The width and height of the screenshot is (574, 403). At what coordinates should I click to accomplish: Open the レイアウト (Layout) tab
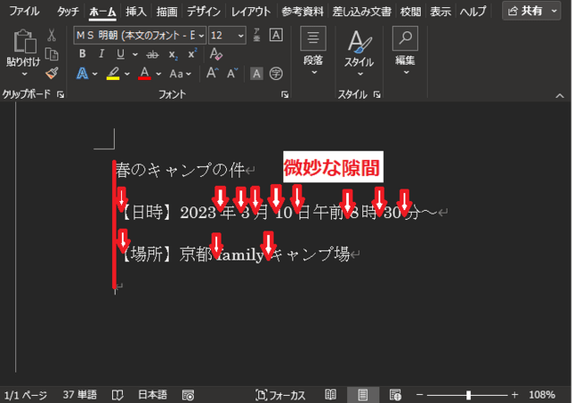pos(250,12)
